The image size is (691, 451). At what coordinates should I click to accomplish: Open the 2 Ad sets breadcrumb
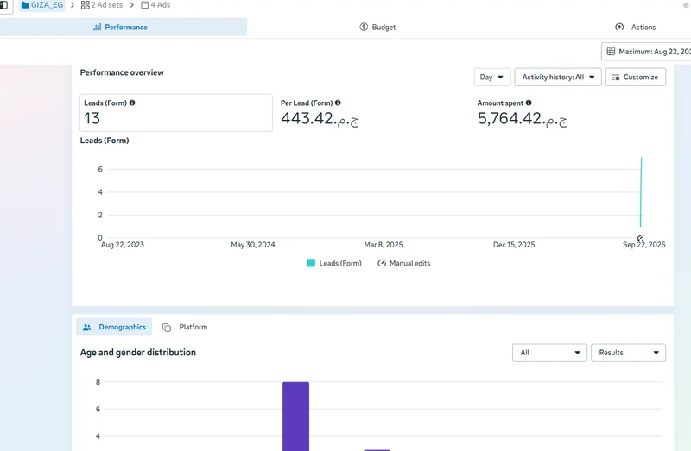[x=102, y=5]
